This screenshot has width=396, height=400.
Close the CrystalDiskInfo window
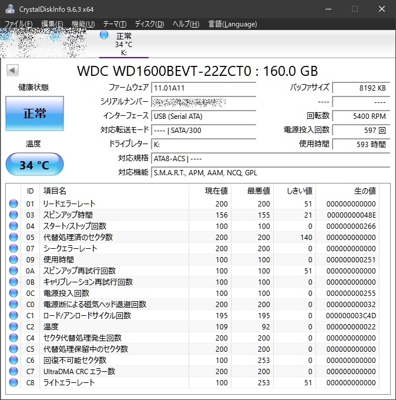point(382,9)
